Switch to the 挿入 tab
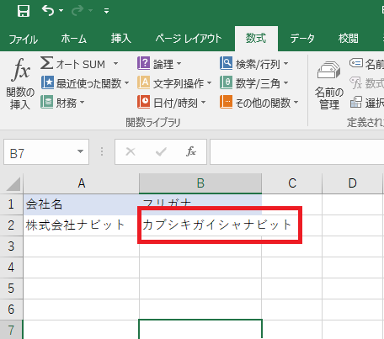384x339 pixels. pos(121,39)
